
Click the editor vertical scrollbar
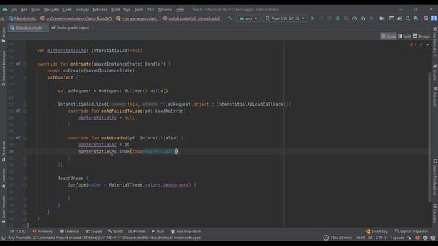pyautogui.click(x=430, y=137)
